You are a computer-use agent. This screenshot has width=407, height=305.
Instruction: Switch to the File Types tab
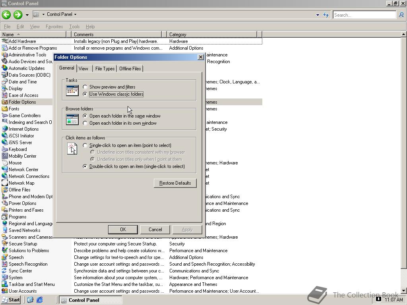(105, 68)
